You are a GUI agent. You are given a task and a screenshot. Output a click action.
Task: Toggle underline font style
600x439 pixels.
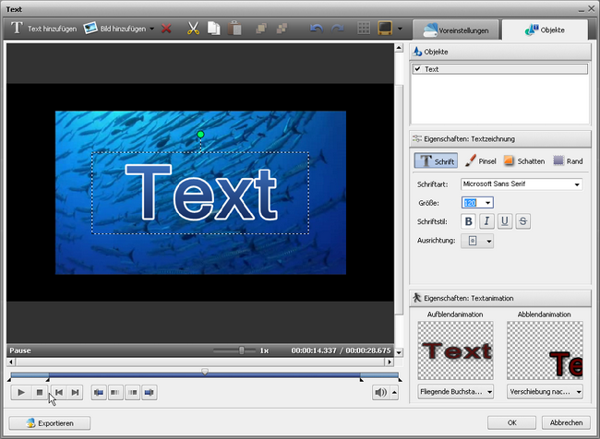coord(505,221)
